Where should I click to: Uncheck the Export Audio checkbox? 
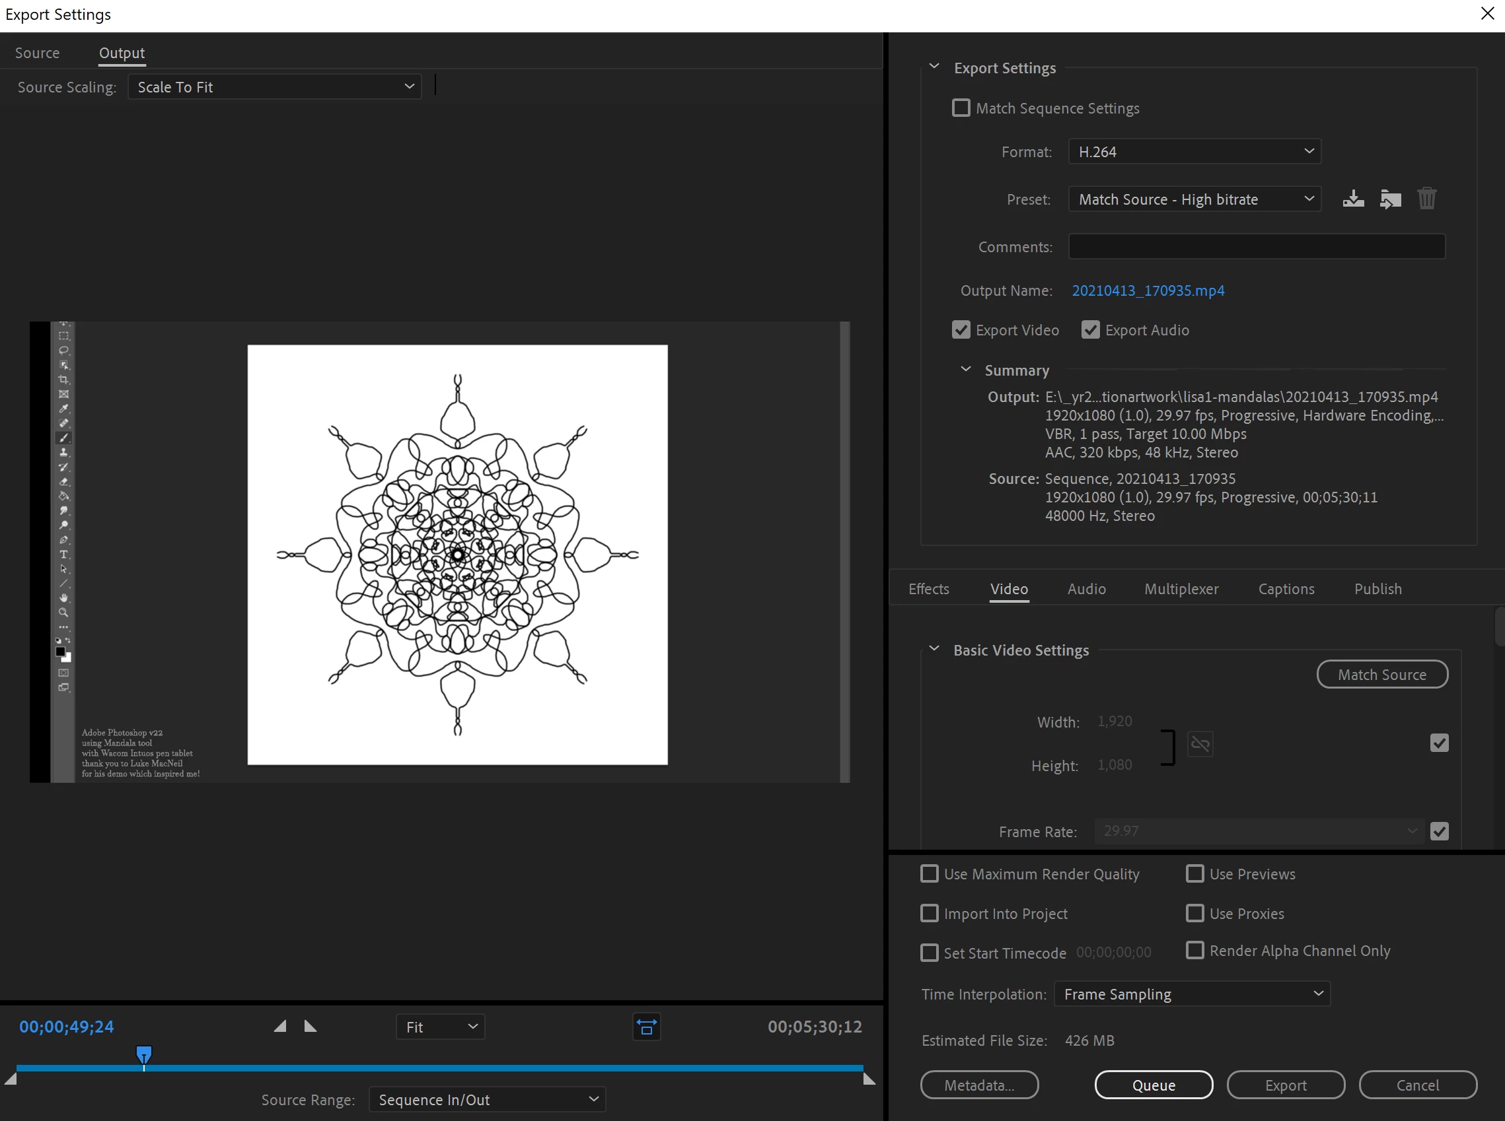pos(1090,330)
